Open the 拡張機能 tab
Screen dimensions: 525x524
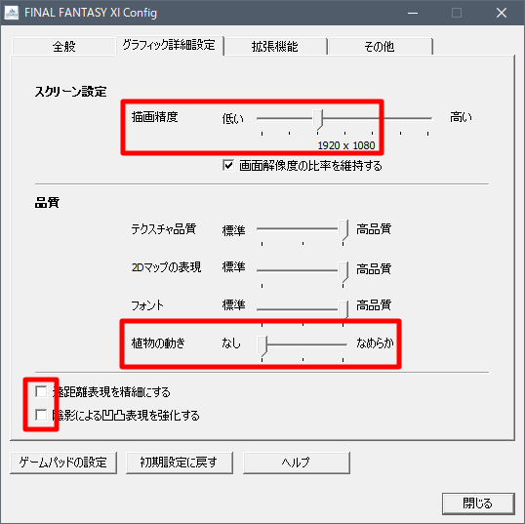click(x=275, y=46)
